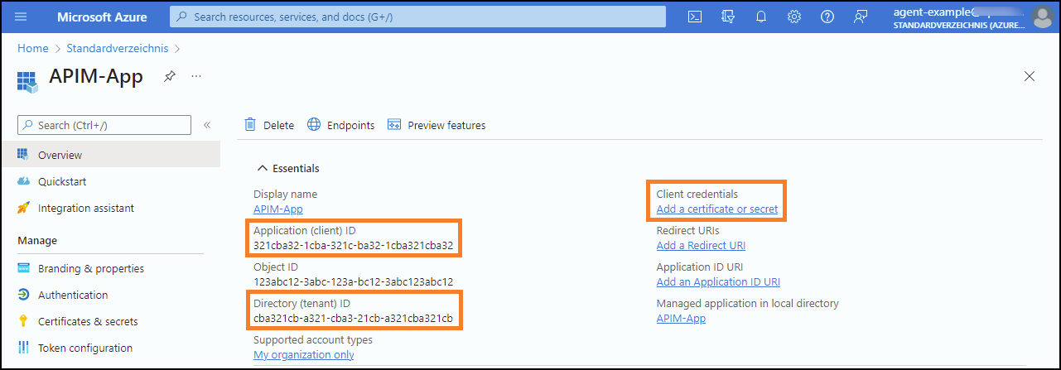Go to Standardverzeichnis in the breadcrumb
The image size is (1061, 370).
118,48
